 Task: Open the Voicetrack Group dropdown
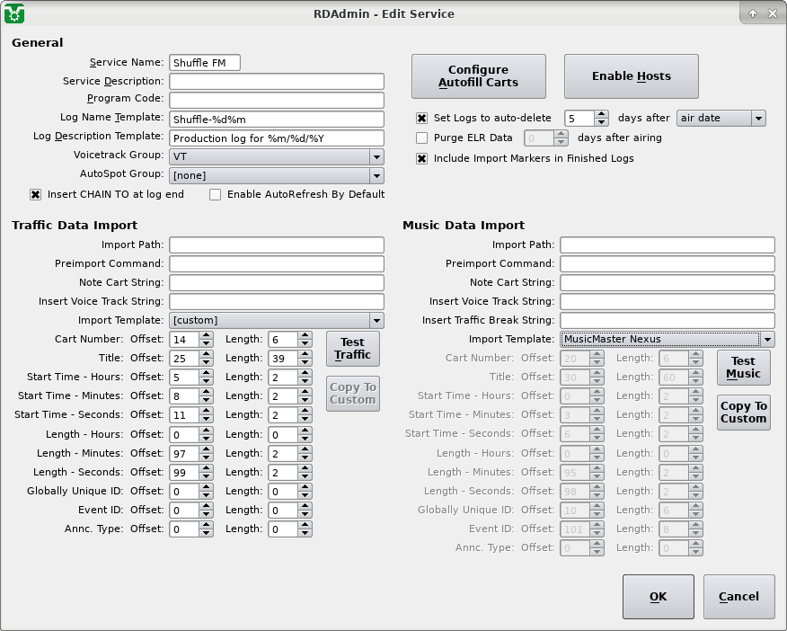point(276,156)
